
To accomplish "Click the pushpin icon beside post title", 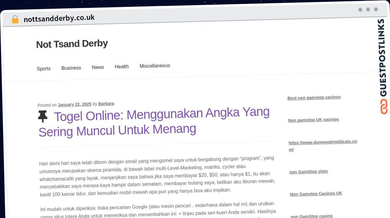I will click(43, 116).
